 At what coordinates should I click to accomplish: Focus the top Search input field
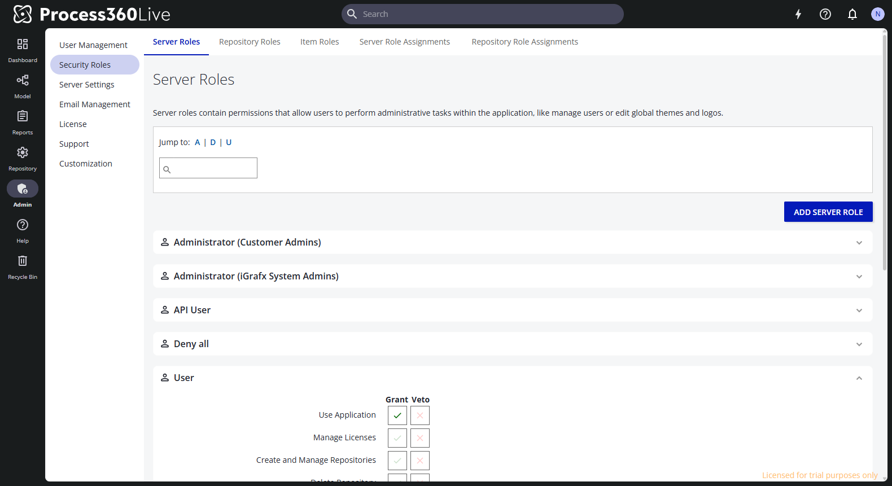483,14
